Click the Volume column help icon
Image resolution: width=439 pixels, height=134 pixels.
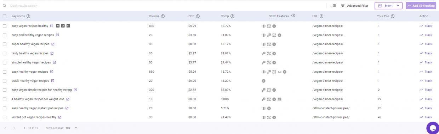pyautogui.click(x=163, y=16)
